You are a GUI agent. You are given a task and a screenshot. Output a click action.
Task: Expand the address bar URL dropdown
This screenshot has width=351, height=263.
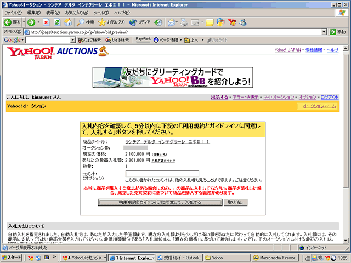324,32
